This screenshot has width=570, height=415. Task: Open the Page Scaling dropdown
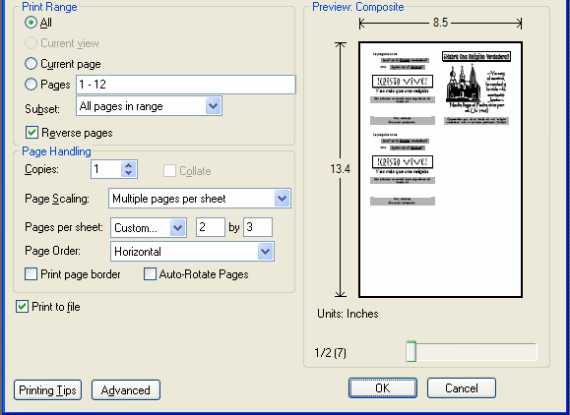pyautogui.click(x=200, y=199)
